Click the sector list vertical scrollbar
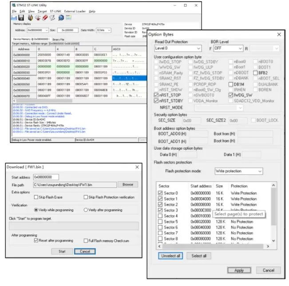 (x=273, y=206)
